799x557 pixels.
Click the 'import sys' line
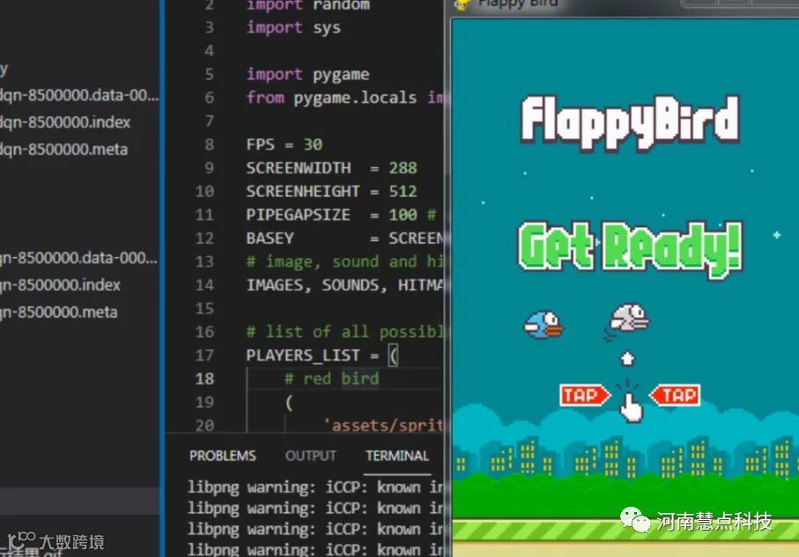pos(293,27)
